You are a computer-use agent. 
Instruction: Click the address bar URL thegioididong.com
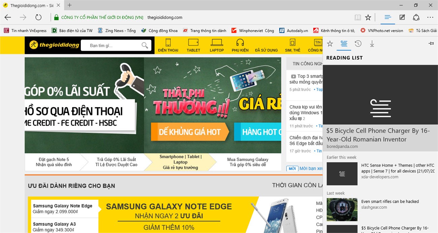click(165, 17)
